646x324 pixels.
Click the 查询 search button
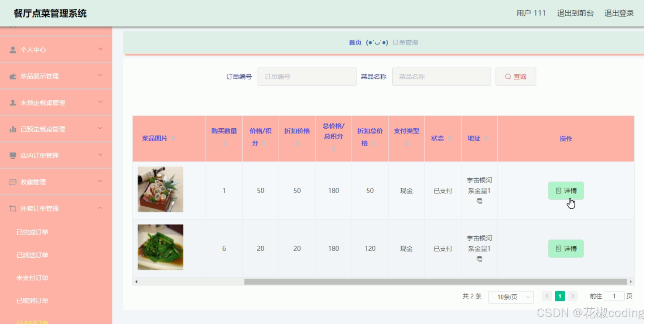pyautogui.click(x=516, y=76)
